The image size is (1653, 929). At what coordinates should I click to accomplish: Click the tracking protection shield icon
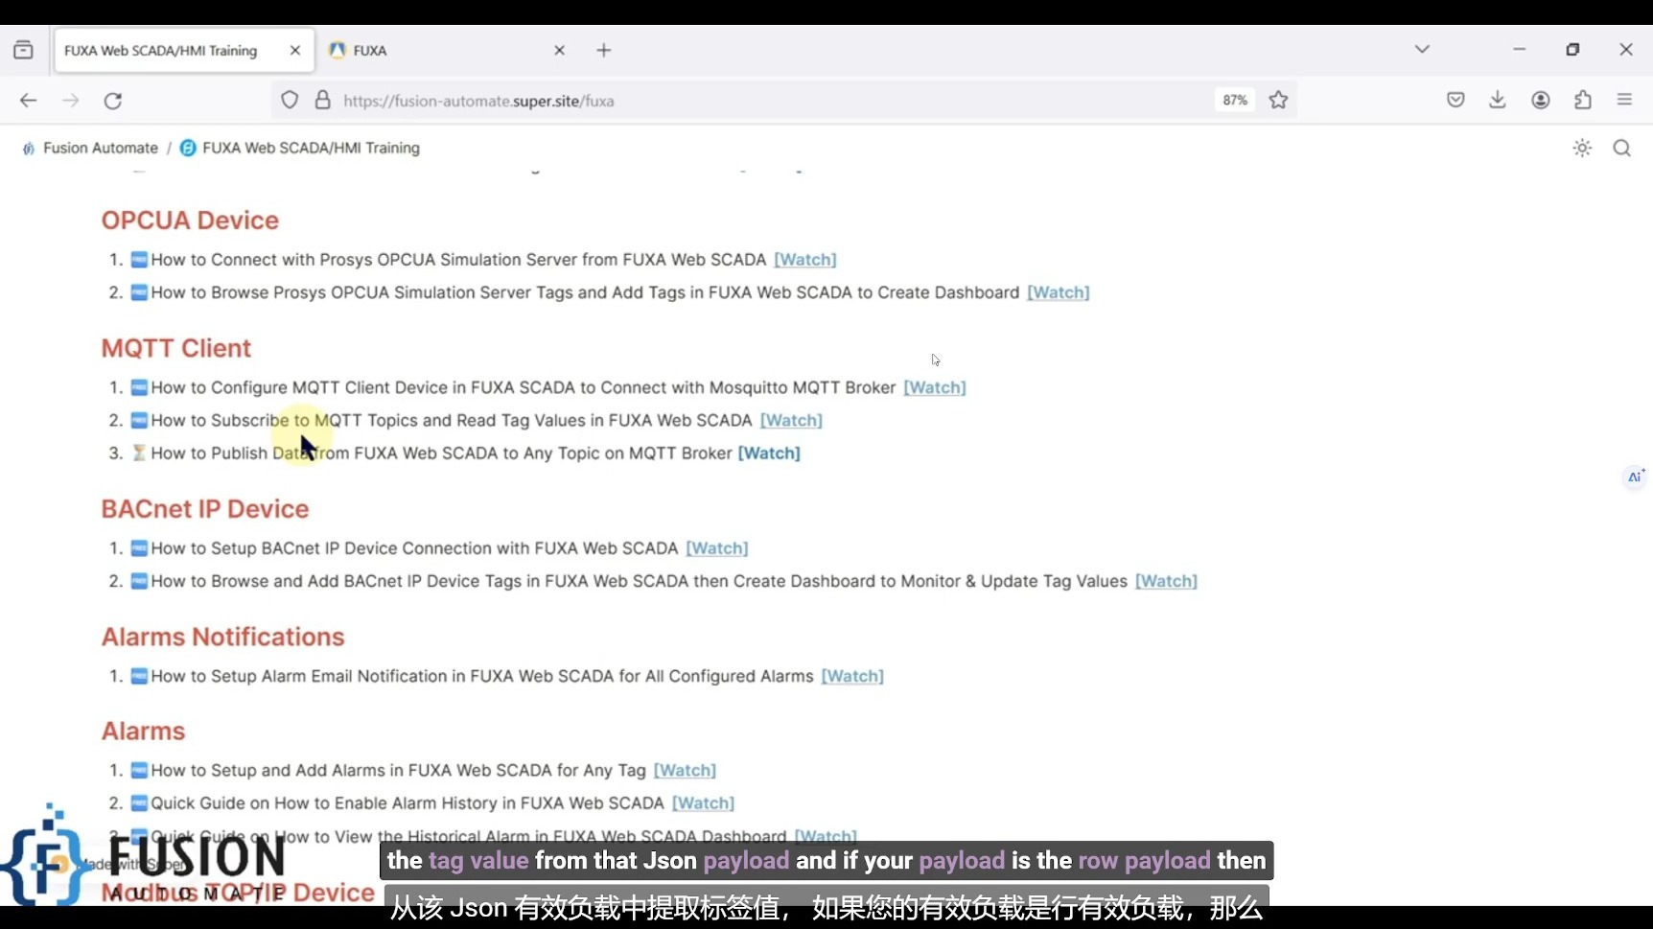click(x=290, y=100)
